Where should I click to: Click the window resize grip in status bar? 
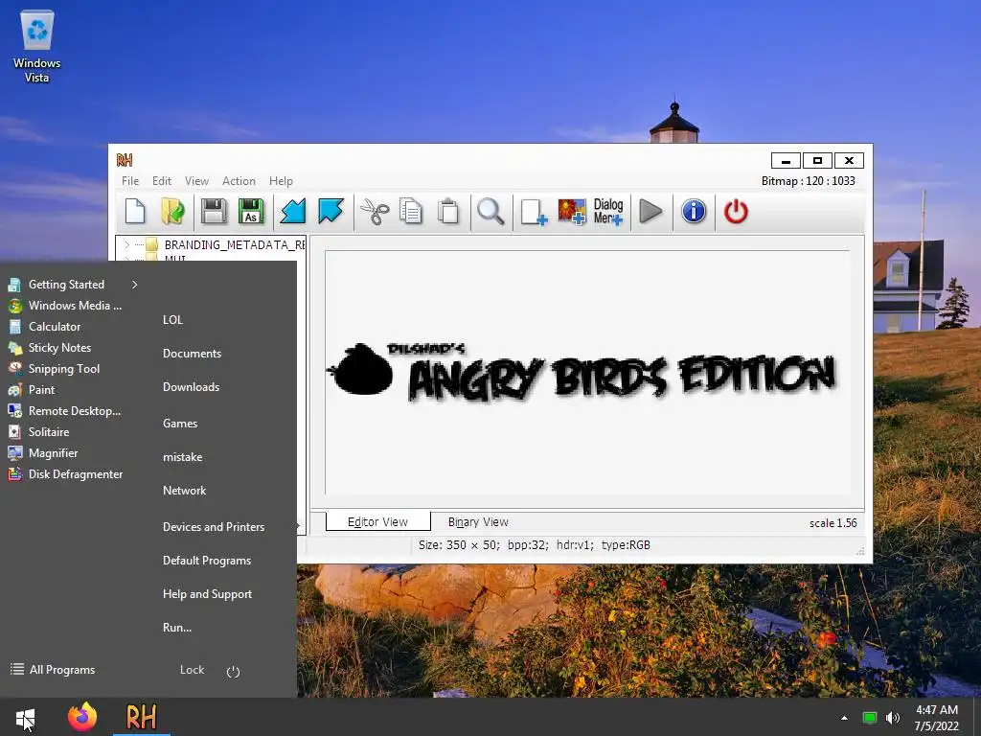tap(860, 551)
